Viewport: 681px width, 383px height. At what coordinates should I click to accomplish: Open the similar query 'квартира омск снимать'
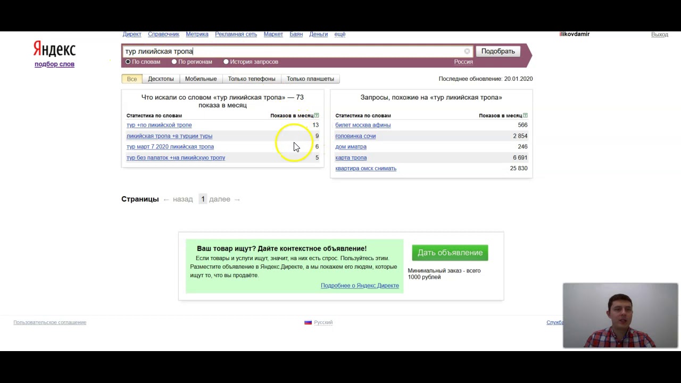(x=366, y=169)
